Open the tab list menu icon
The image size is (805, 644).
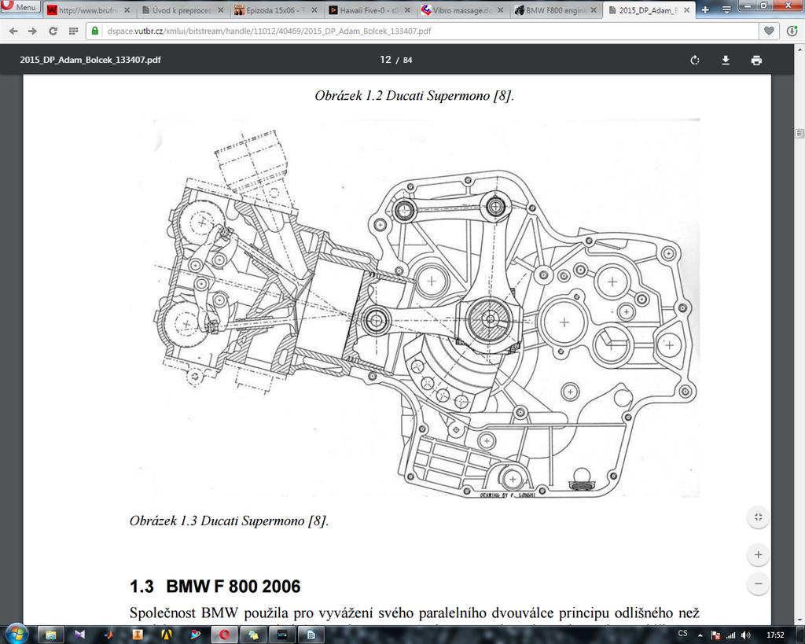pyautogui.click(x=726, y=9)
